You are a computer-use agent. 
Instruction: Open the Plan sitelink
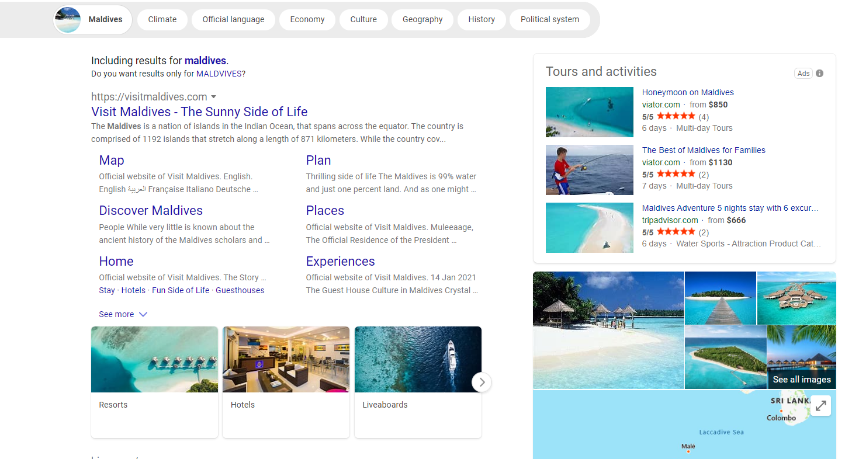click(318, 160)
